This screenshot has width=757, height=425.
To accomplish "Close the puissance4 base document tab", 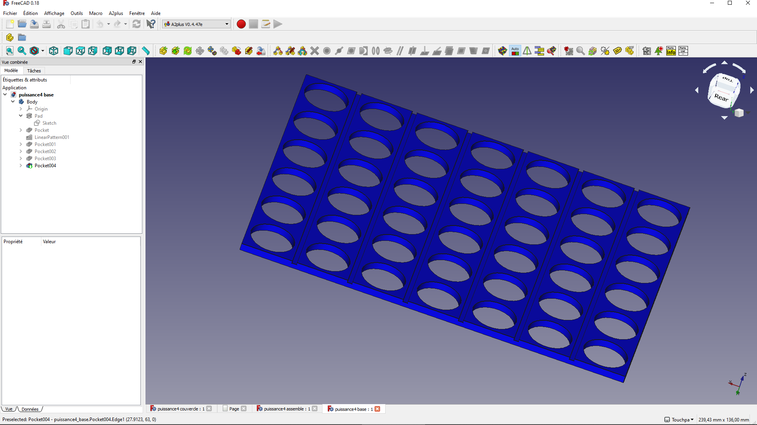I will click(x=377, y=409).
